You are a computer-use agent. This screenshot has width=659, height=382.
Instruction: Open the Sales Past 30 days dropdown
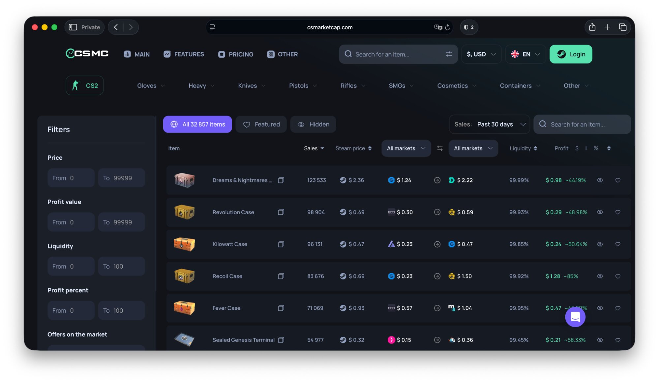point(489,124)
